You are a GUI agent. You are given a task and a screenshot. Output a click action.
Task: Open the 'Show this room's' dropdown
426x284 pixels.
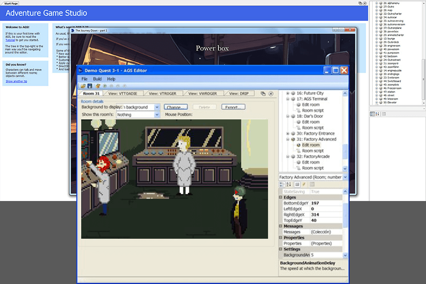click(x=156, y=114)
